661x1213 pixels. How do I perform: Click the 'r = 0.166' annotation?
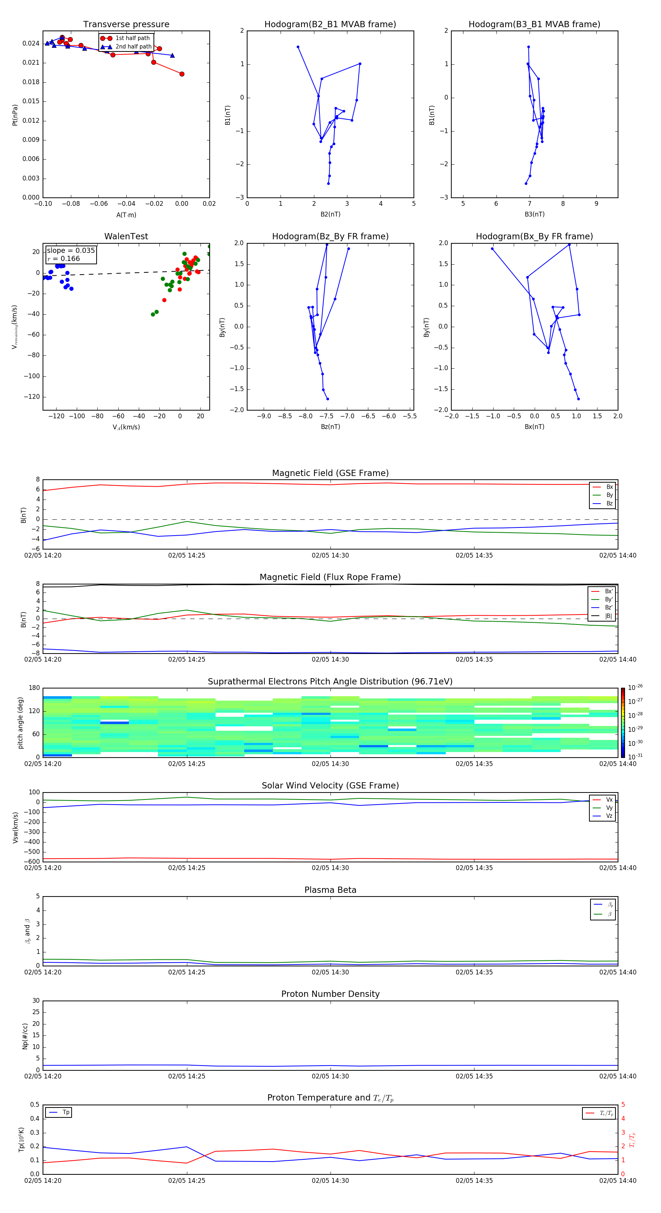(x=64, y=258)
